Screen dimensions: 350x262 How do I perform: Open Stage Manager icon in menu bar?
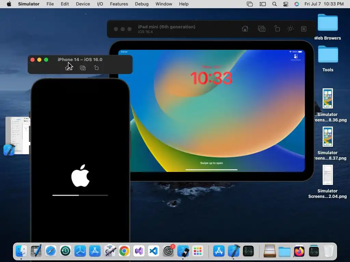point(263,4)
